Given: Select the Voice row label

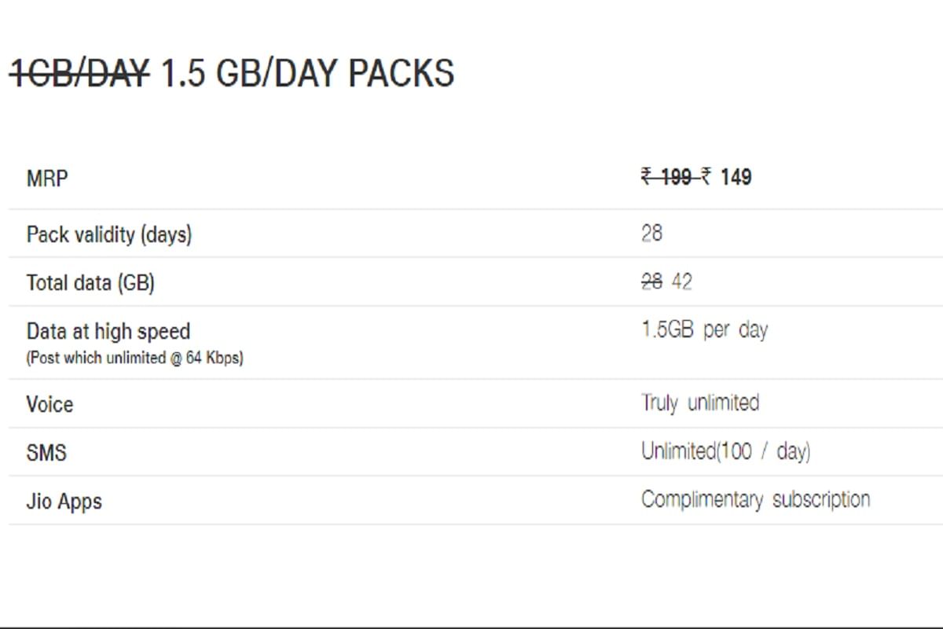Looking at the screenshot, I should pos(50,405).
